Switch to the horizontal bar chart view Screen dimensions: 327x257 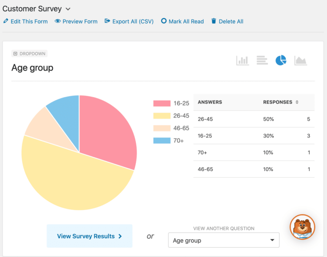tap(262, 60)
